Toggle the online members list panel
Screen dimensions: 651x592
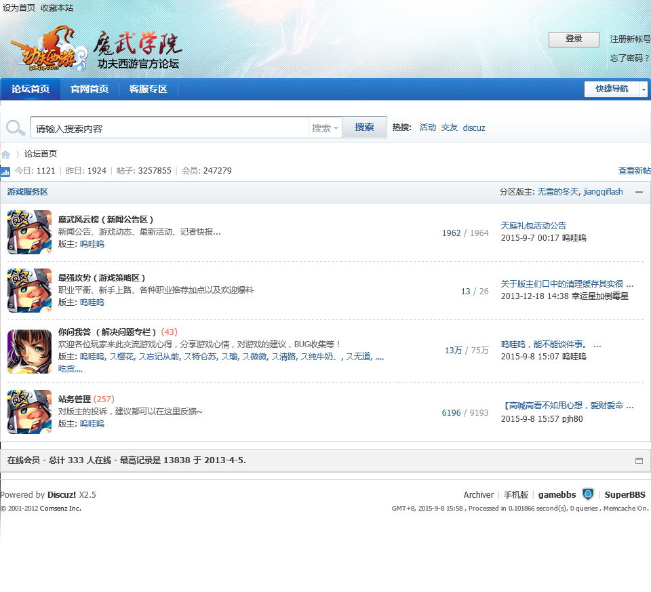pyautogui.click(x=639, y=460)
